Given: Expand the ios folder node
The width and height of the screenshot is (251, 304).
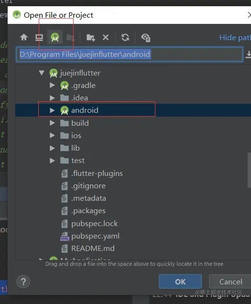Looking at the screenshot, I should click(x=52, y=135).
